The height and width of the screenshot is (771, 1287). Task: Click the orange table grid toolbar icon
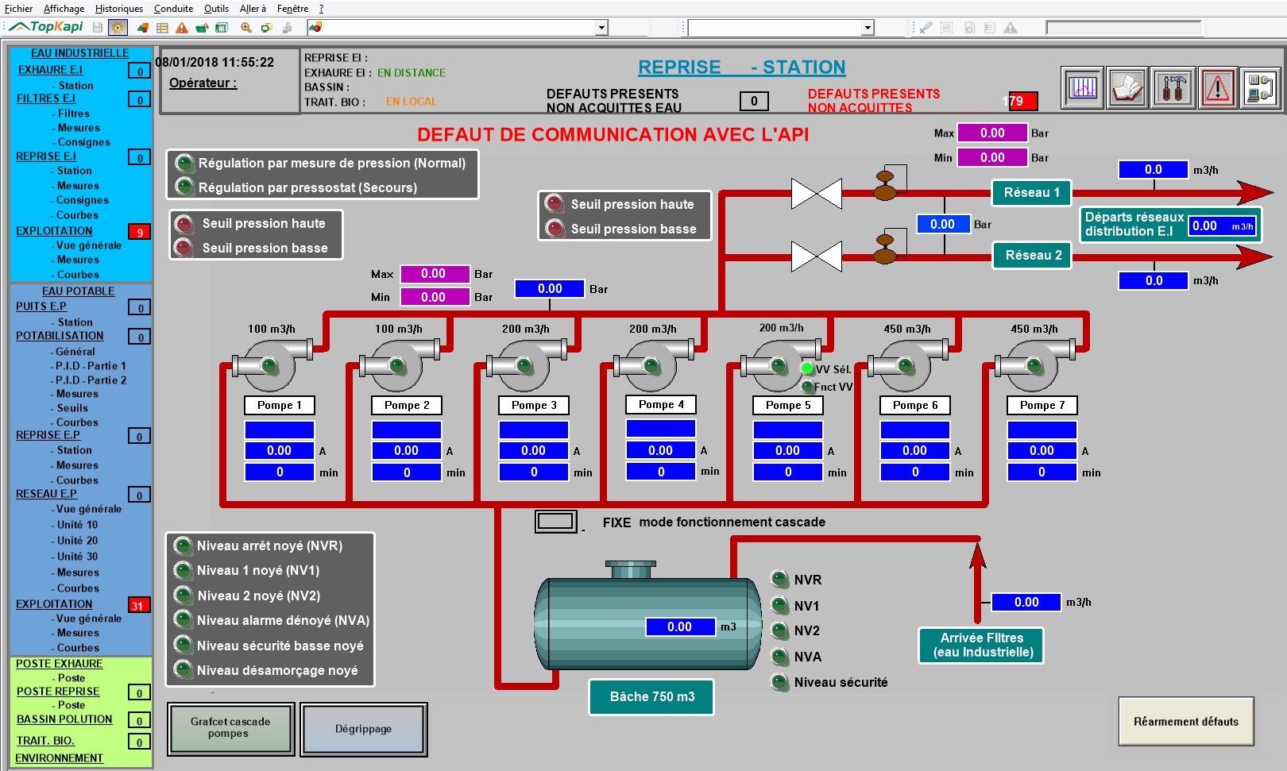pyautogui.click(x=162, y=28)
